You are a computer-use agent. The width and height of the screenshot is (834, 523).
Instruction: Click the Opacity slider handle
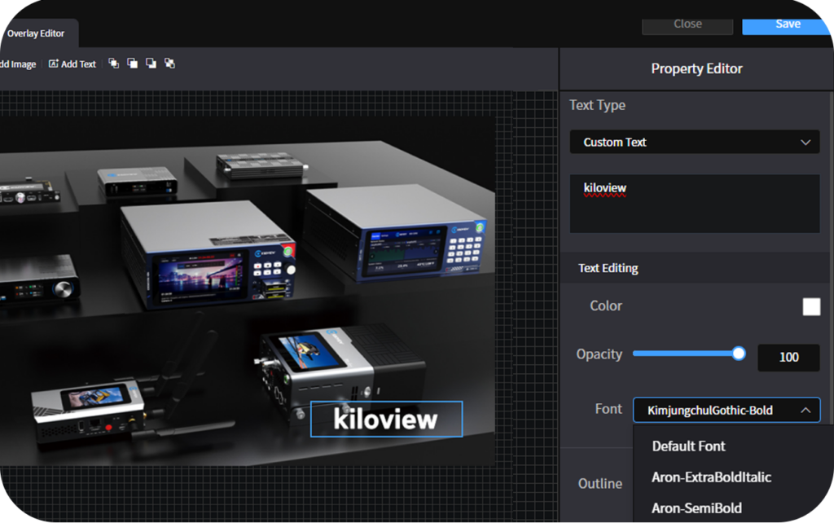coord(739,354)
